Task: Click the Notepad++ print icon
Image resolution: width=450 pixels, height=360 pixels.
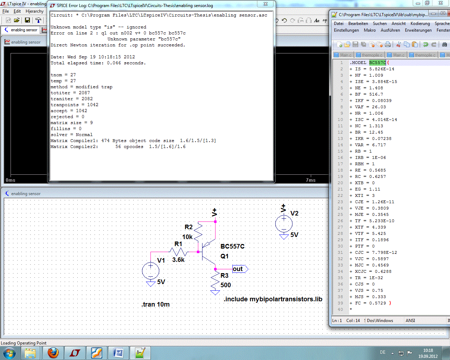Action: pos(388,44)
